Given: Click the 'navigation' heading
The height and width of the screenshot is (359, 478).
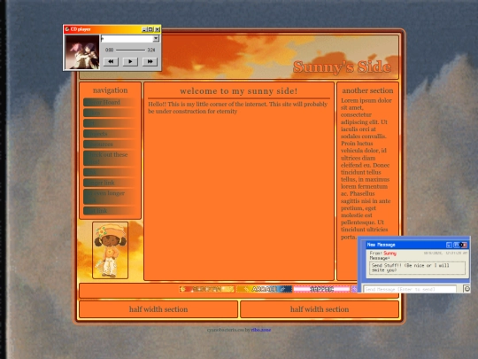Looking at the screenshot, I should click(x=110, y=90).
